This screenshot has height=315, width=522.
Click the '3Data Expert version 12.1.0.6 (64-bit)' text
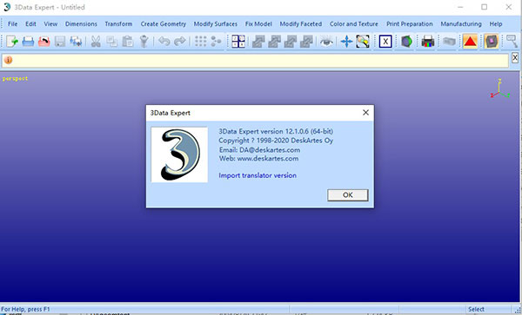click(276, 131)
